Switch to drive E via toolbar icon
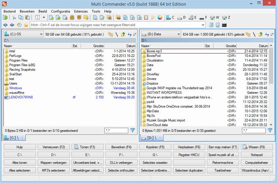The height and width of the screenshot is (183, 277). point(193,18)
